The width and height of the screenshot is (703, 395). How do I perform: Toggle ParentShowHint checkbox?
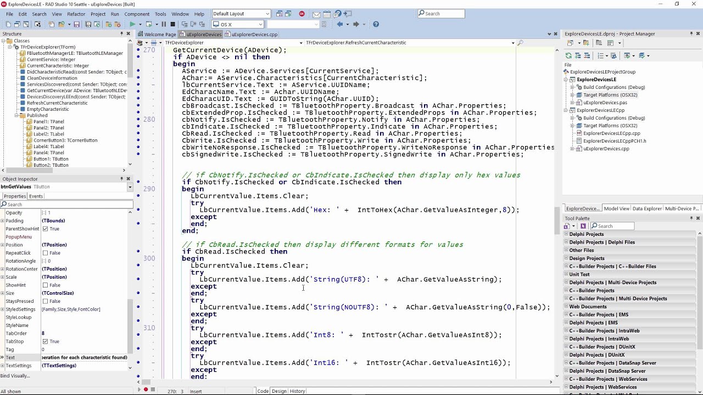46,229
